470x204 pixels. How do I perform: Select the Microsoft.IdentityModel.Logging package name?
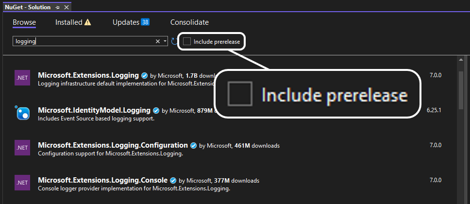[x=94, y=110]
